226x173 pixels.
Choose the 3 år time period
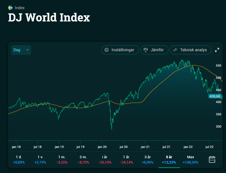tap(148, 160)
